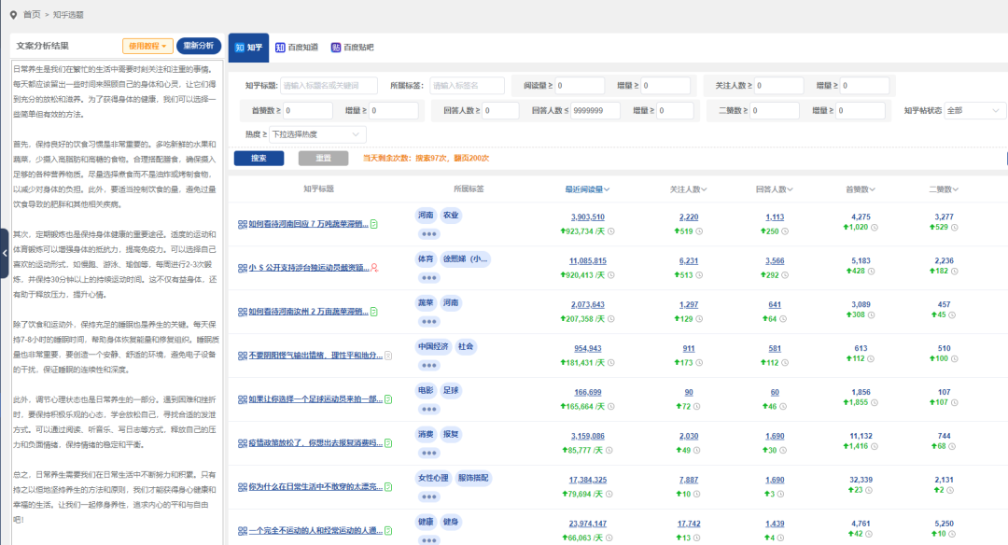Switch to the 百度知道 tab

[297, 48]
